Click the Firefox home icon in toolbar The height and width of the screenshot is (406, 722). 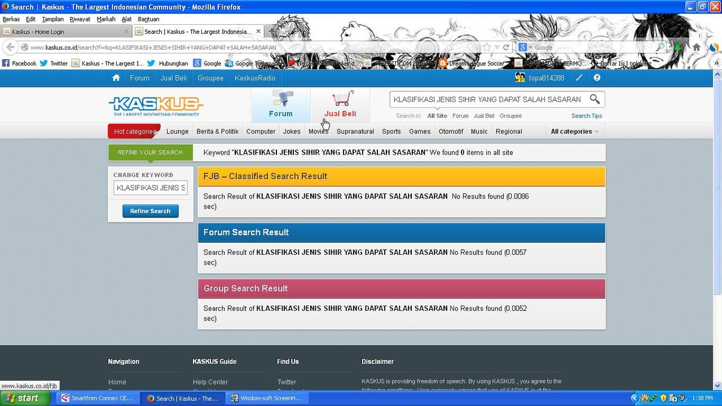(697, 47)
